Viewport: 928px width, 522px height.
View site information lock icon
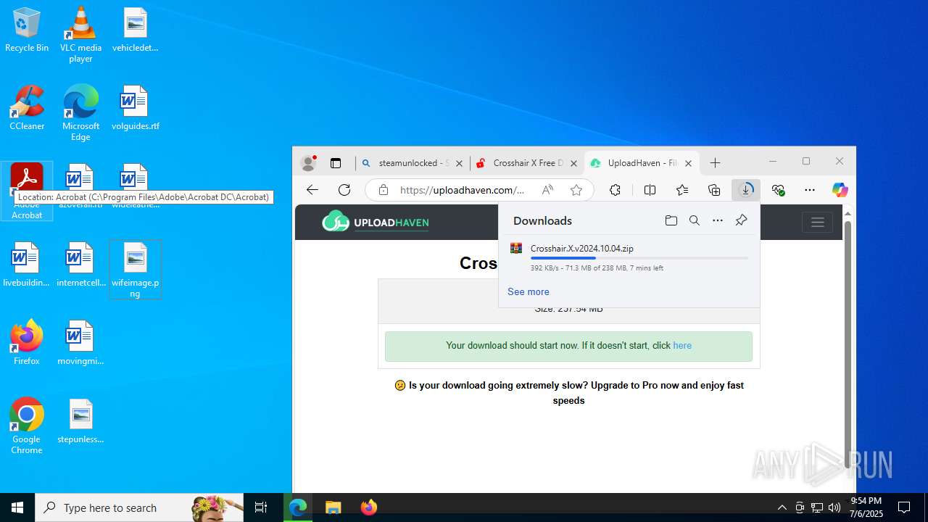[x=384, y=190]
